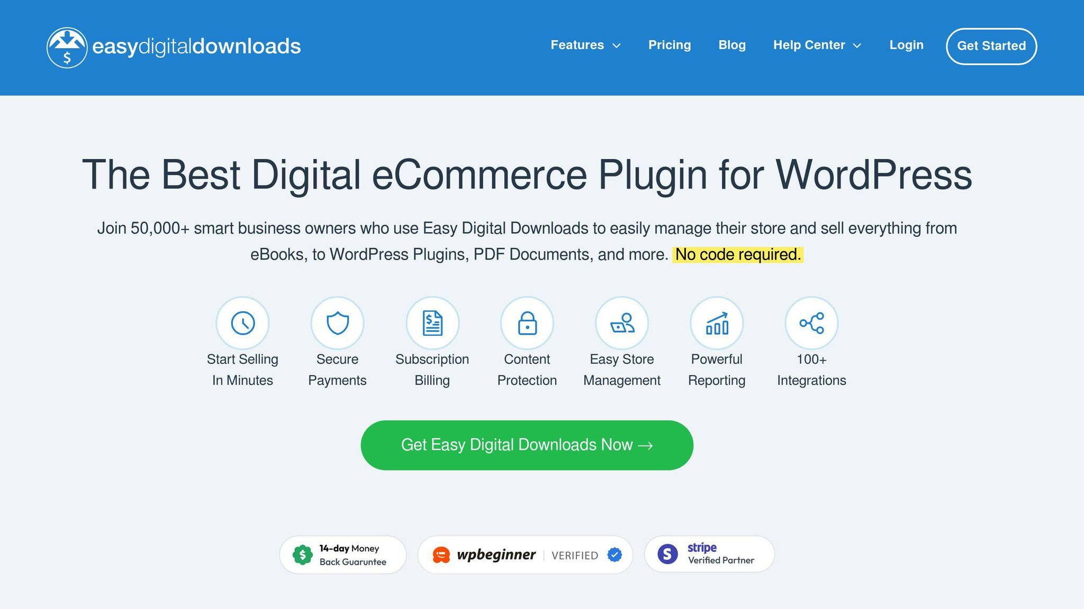Expand the Help Center chevron arrow

pyautogui.click(x=857, y=46)
